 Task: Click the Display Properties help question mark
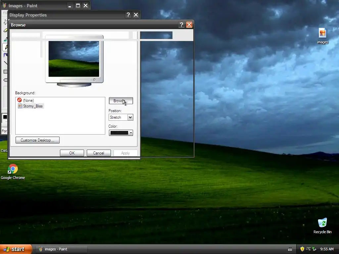(128, 15)
